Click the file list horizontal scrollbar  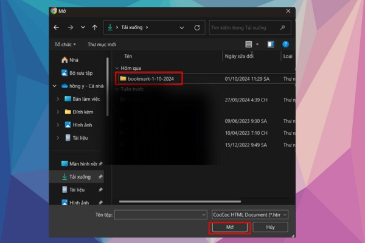click(179, 202)
